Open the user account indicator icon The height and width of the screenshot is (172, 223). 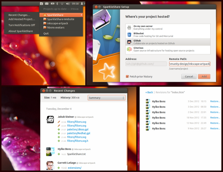point(82,4)
